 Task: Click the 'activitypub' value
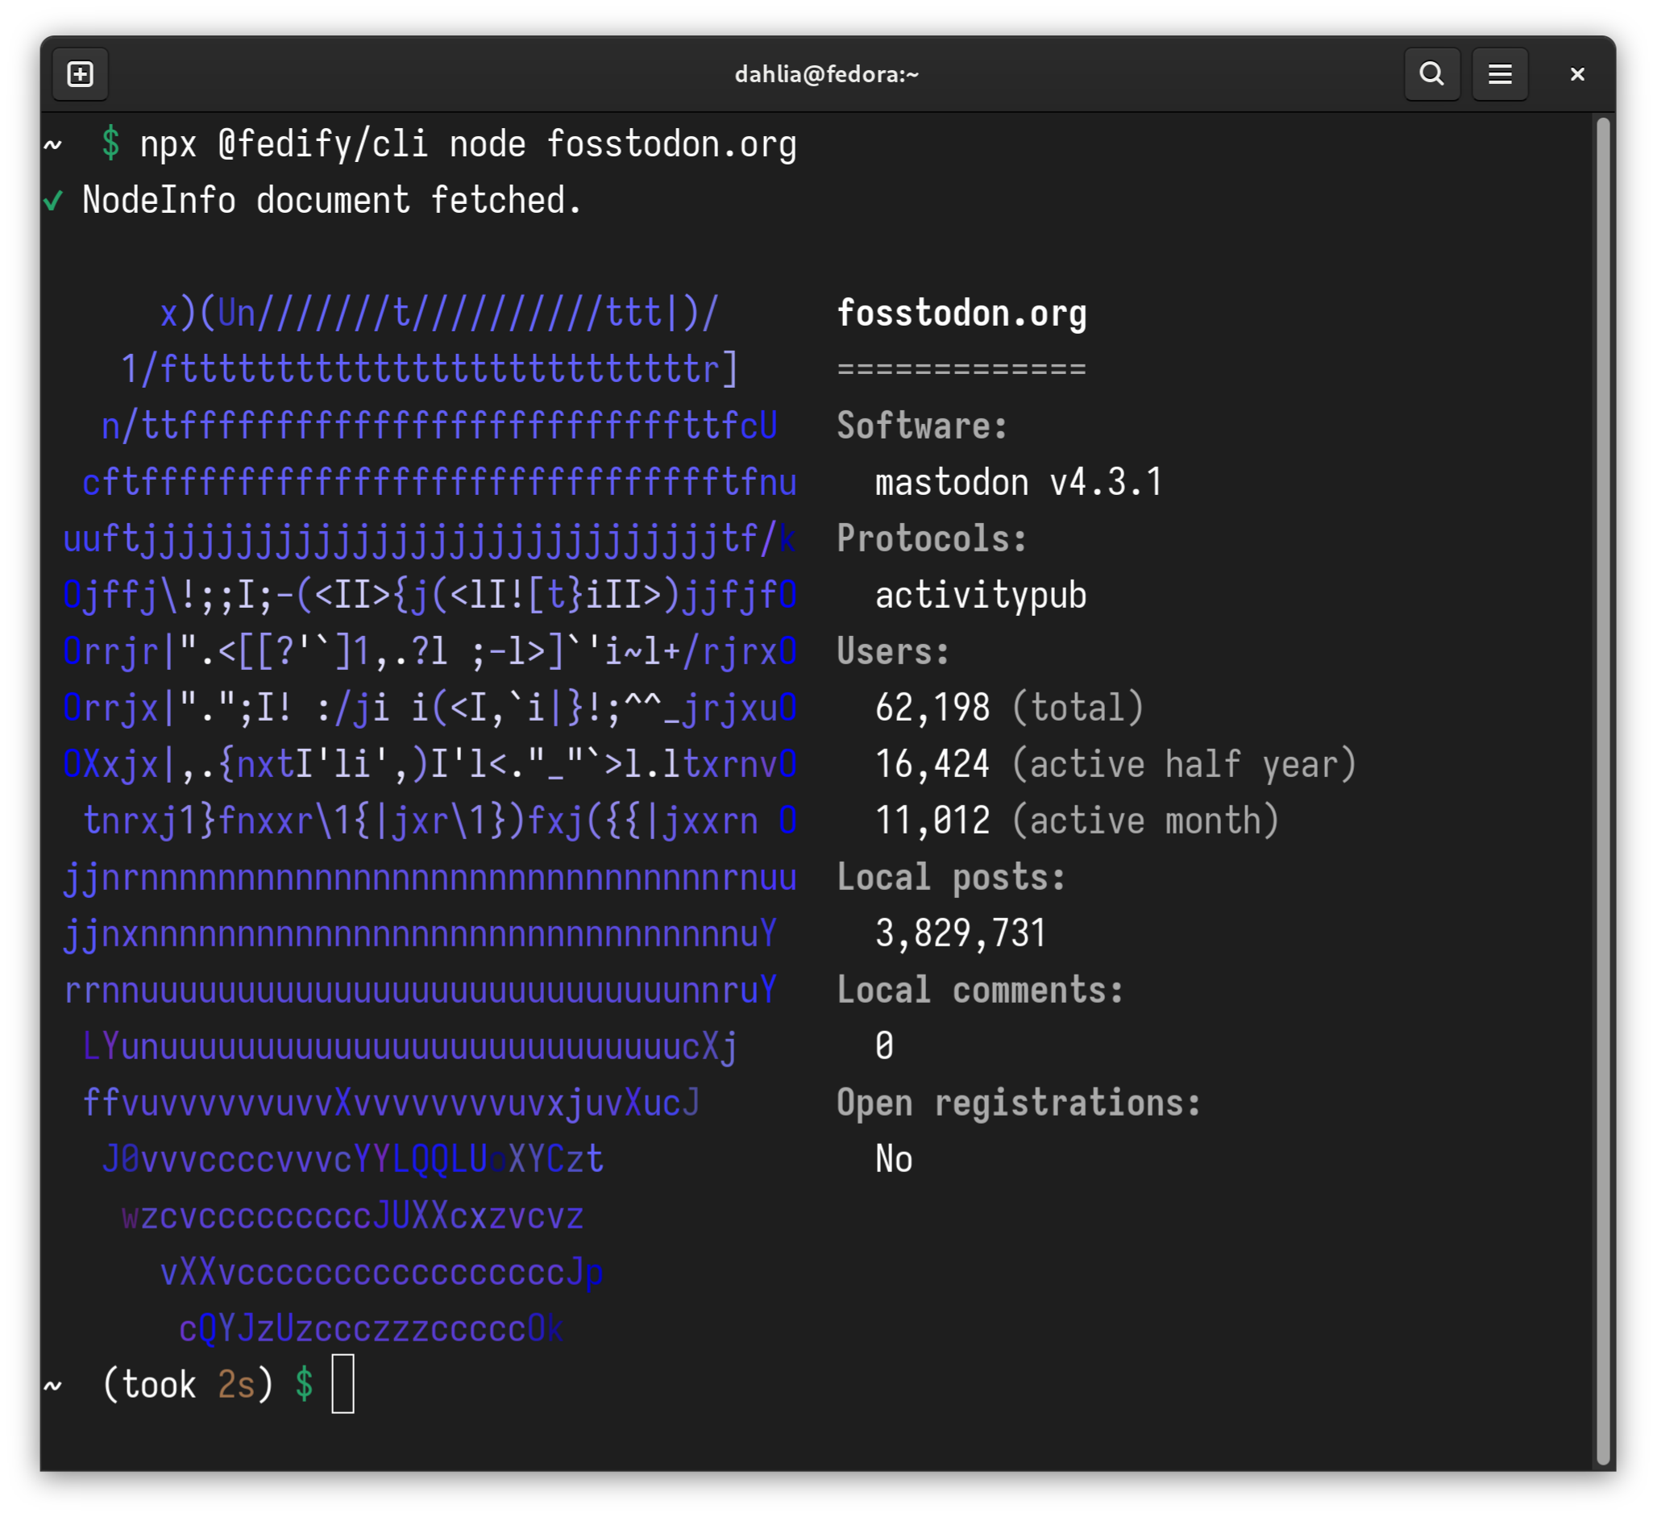(982, 596)
